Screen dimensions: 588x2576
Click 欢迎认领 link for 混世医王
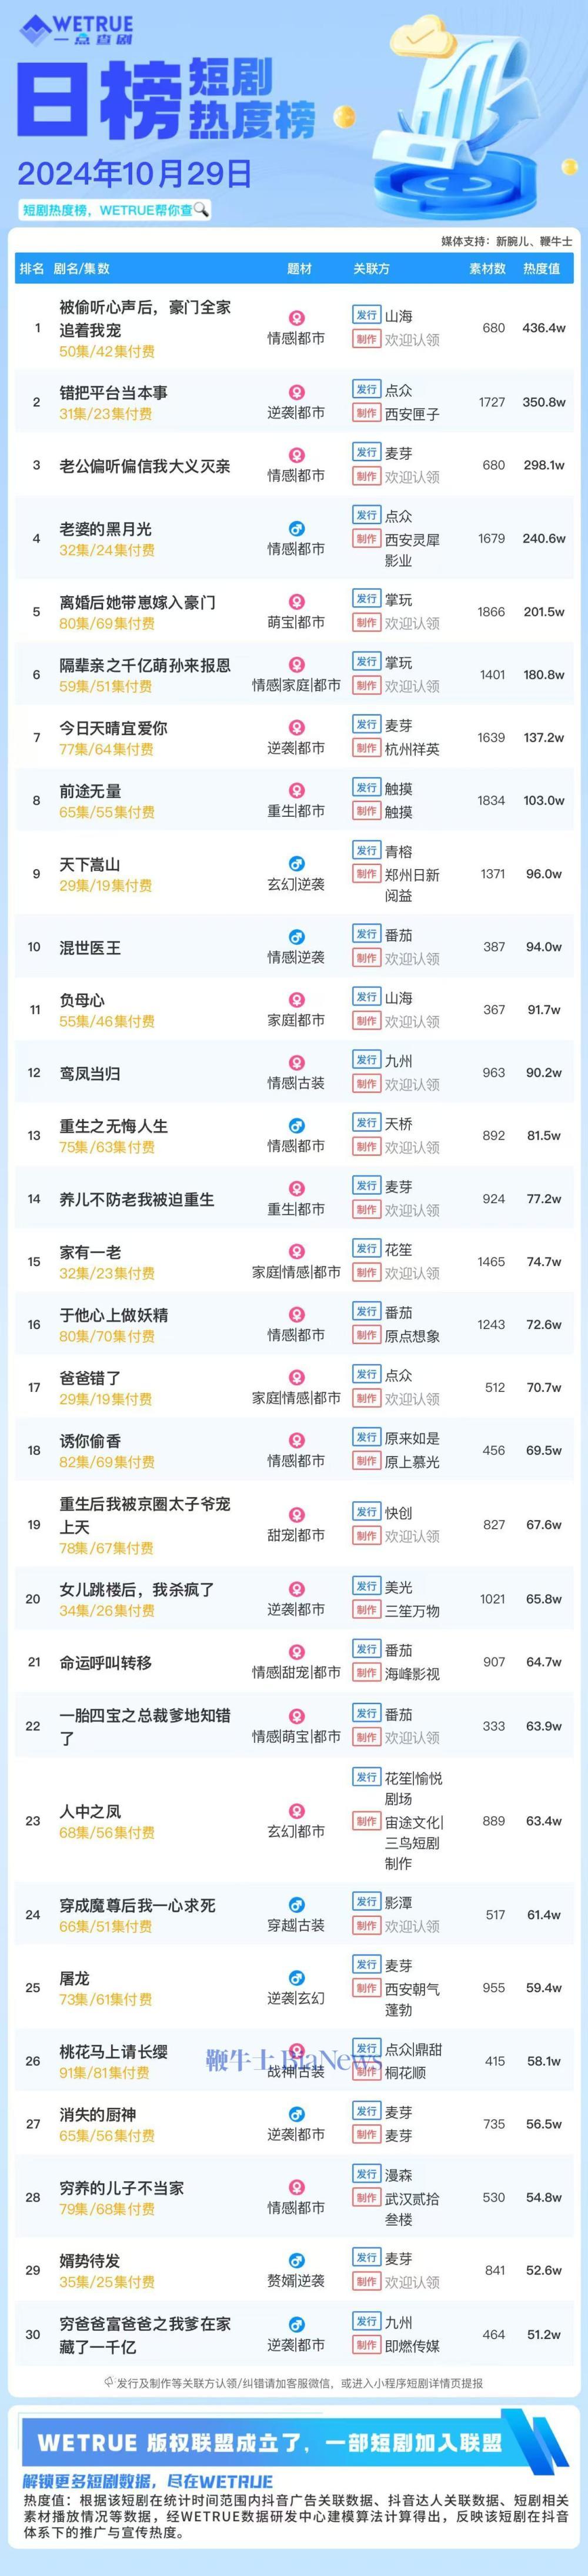coord(412,958)
